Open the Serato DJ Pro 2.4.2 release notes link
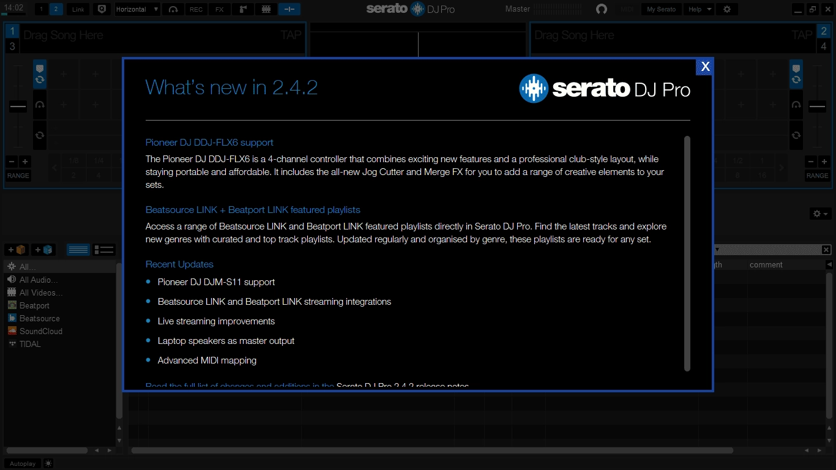Image resolution: width=836 pixels, height=470 pixels. pos(403,386)
